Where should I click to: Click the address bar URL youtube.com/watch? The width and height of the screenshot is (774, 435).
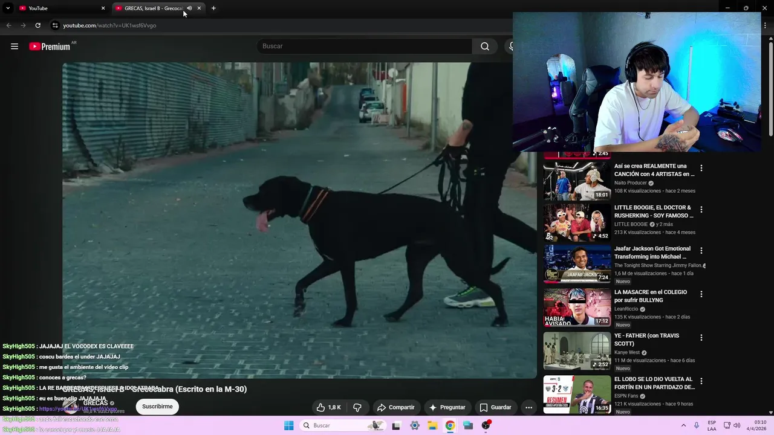109,25
